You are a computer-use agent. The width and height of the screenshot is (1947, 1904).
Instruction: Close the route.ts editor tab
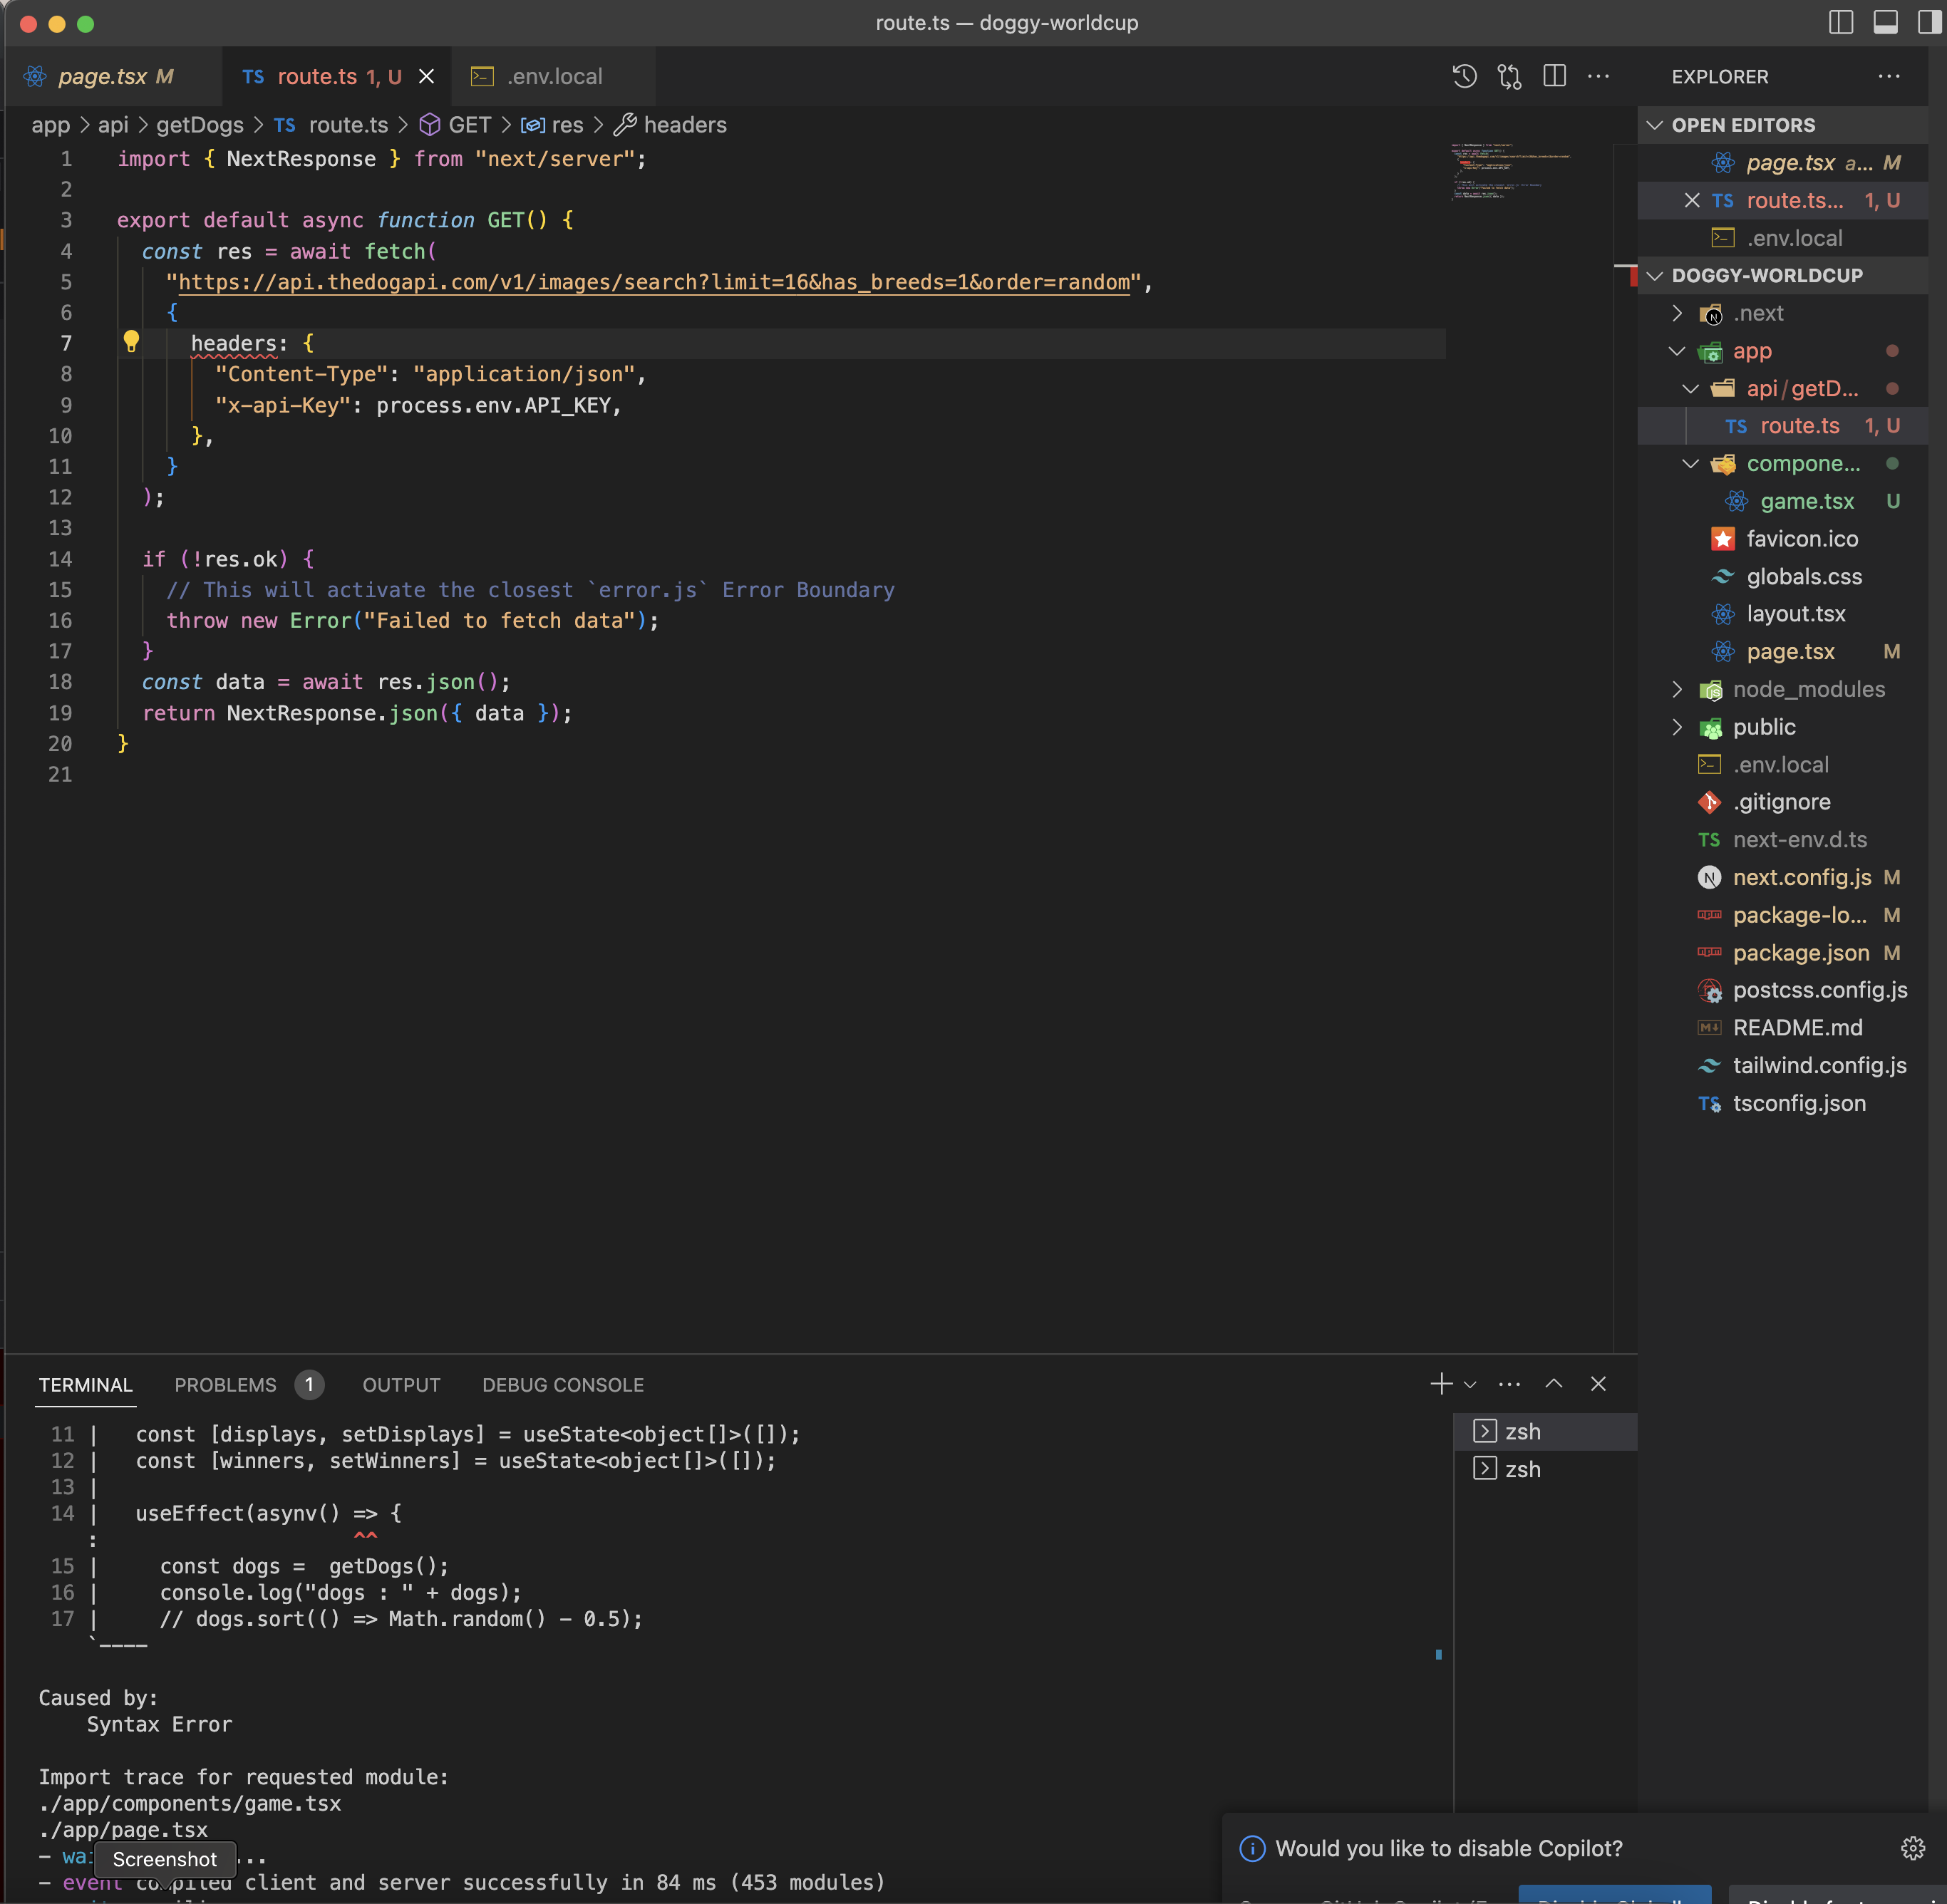coord(426,76)
